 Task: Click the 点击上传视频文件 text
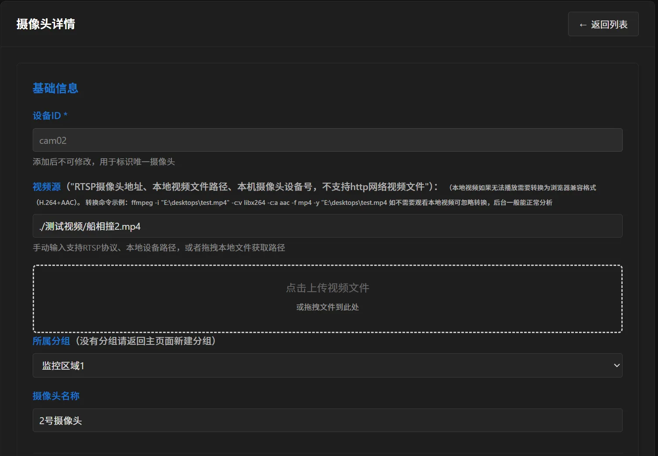click(x=327, y=288)
